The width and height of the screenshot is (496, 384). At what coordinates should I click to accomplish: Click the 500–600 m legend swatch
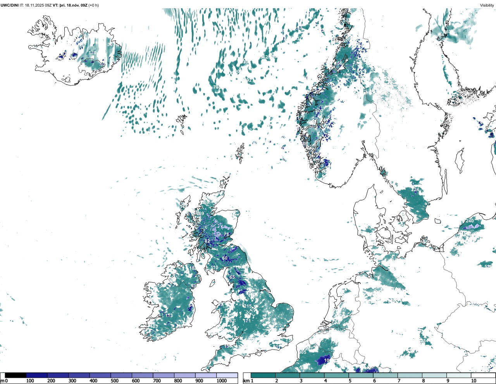coord(121,375)
